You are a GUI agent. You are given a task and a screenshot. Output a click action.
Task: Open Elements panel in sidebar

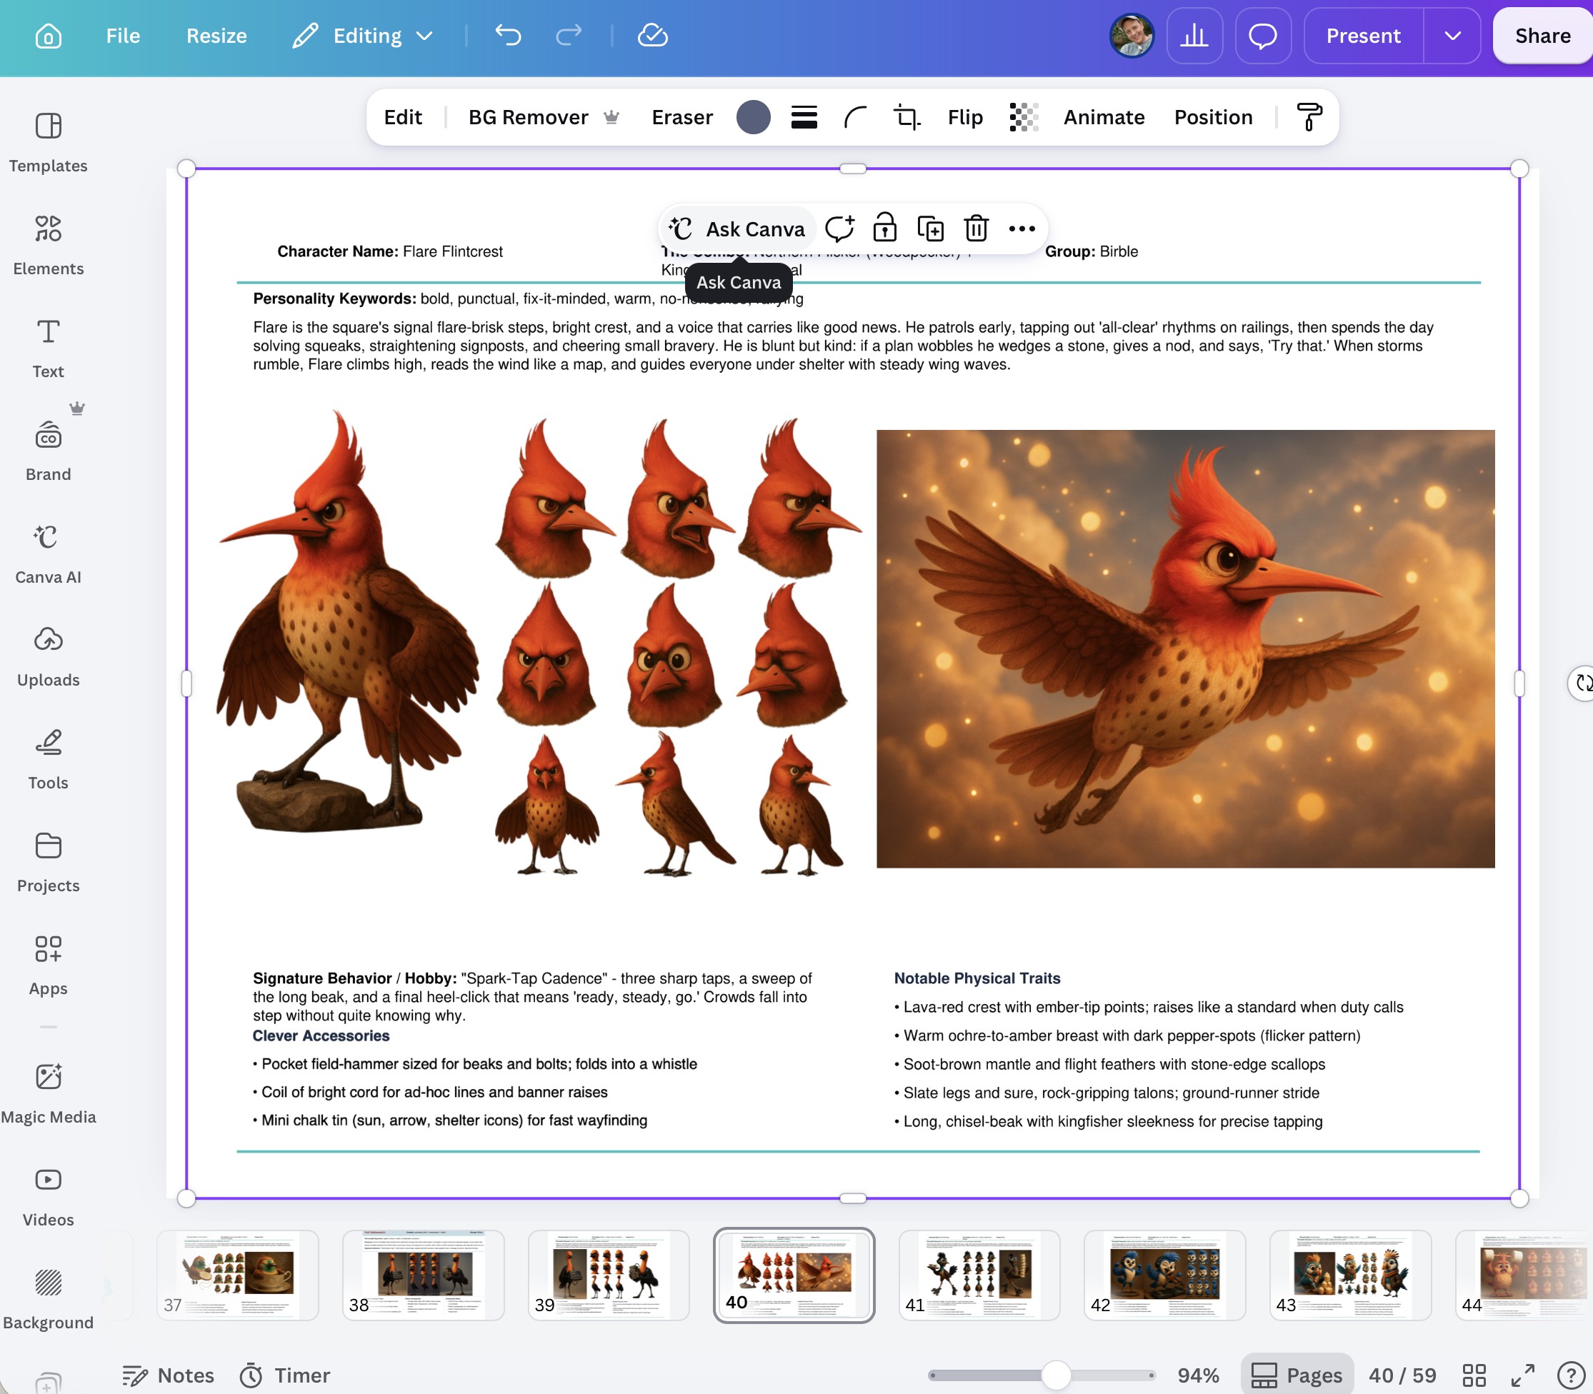(49, 245)
